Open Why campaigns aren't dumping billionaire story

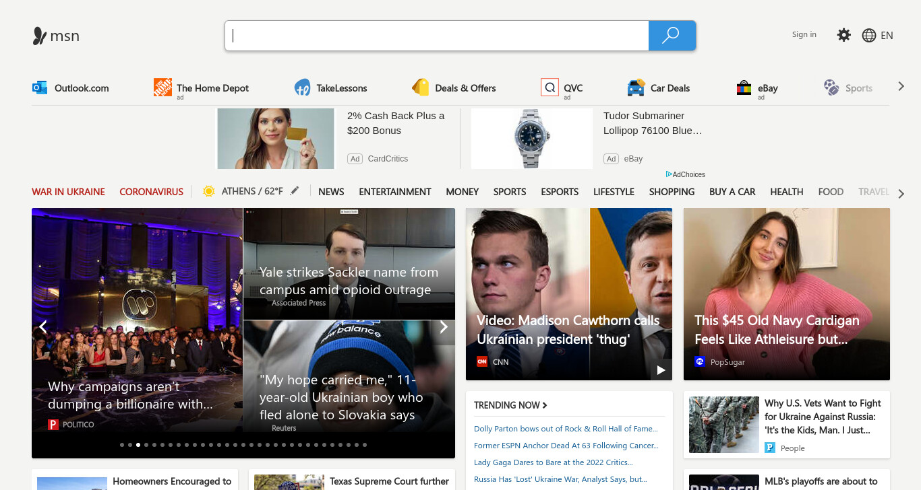tap(130, 395)
